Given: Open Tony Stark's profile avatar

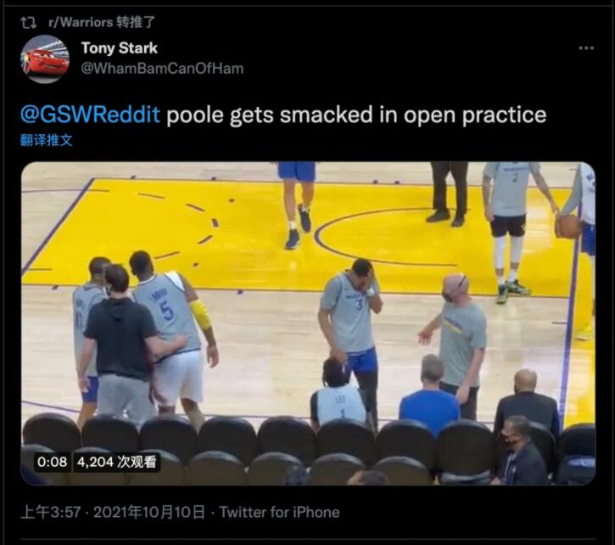Looking at the screenshot, I should (45, 59).
